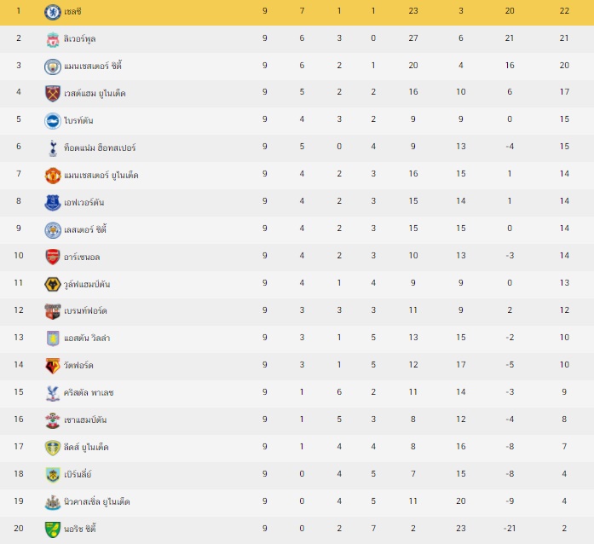
Task: Open the ลิเวอร์พูล team name link
Action: coord(79,38)
